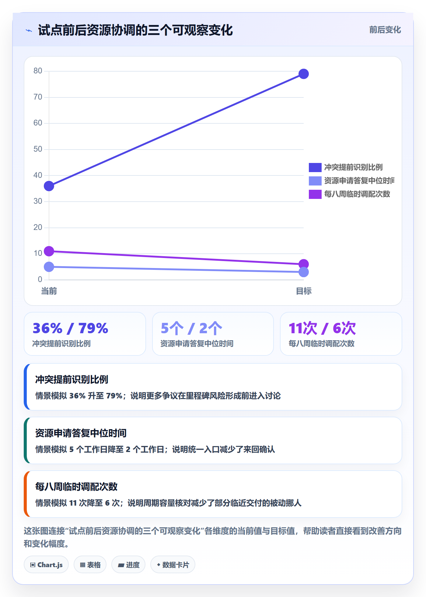Viewport: 426px width, 597px height.
Task: Click the text 情景模拟 5 个工作日降至 2 个工作日
Action: pos(100,449)
